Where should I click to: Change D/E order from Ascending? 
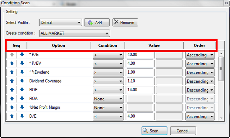200,117
